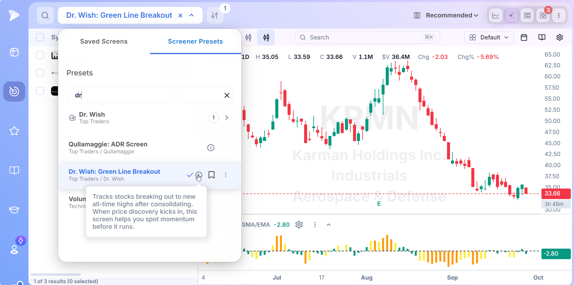Click the lightning bolt upgrade badge

(x=21, y=241)
